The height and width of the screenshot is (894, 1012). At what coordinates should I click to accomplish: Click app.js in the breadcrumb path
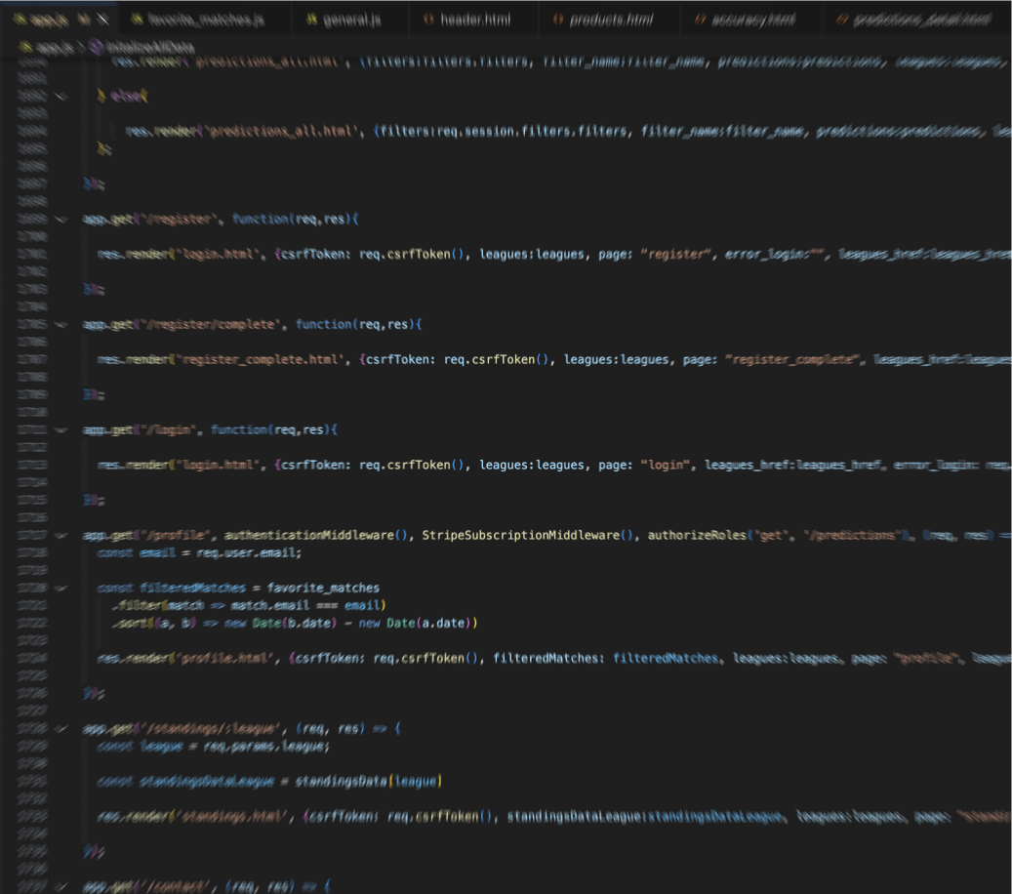pyautogui.click(x=49, y=46)
